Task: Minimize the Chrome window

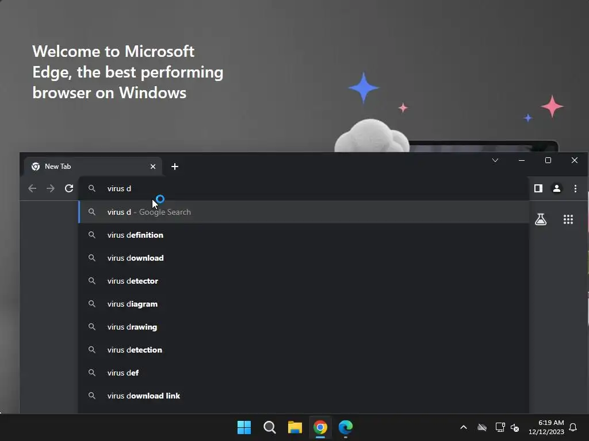Action: [521, 161]
